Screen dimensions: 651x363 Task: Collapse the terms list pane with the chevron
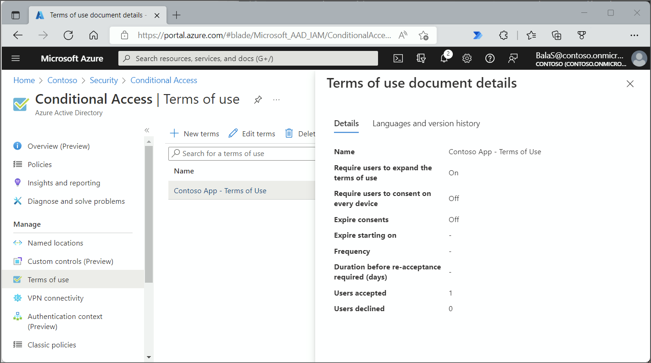147,130
